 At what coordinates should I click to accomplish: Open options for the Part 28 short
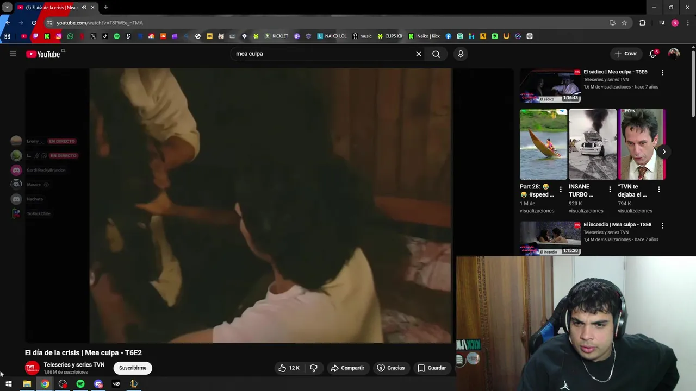561,190
